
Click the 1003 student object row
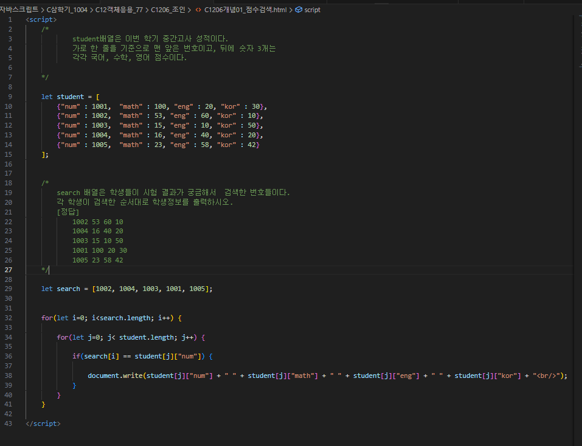160,125
